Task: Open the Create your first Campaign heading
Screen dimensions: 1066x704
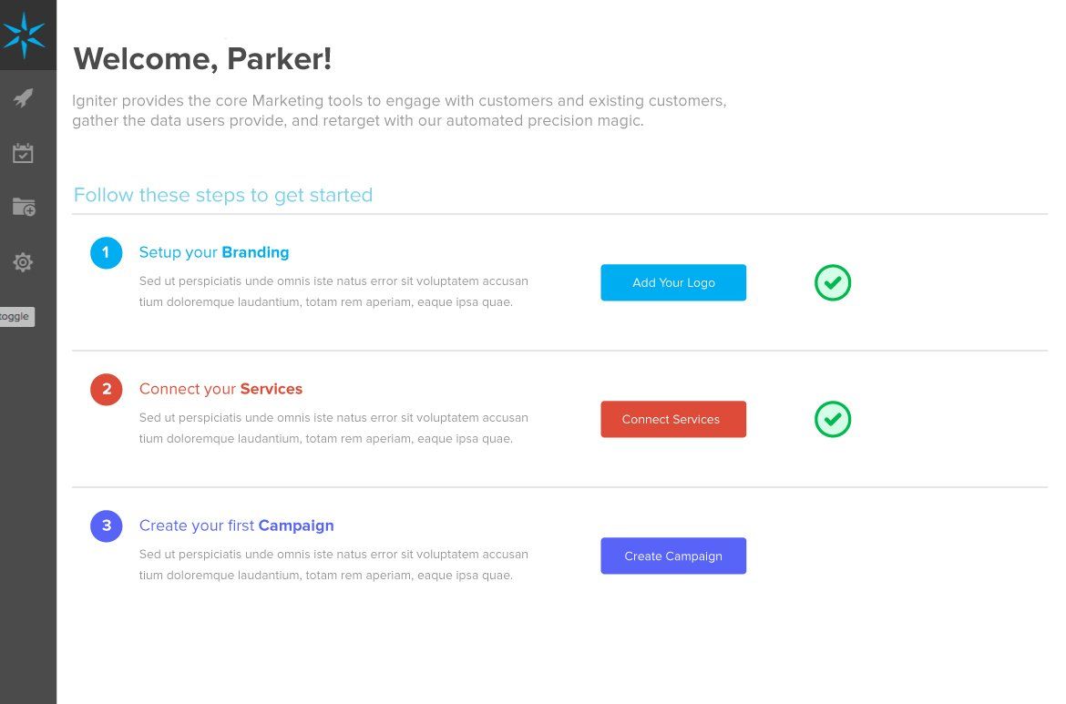Action: coord(236,525)
